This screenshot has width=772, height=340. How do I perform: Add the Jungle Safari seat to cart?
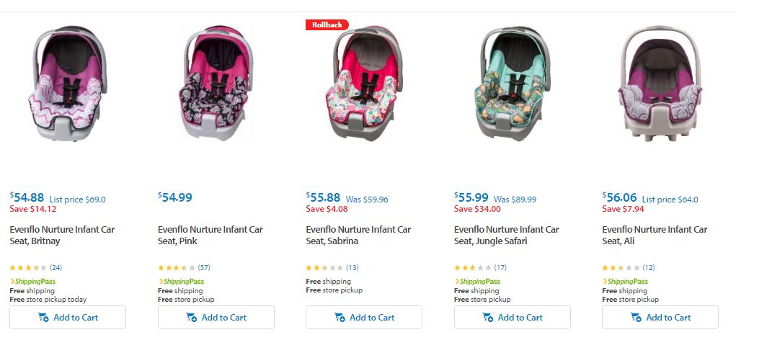(513, 318)
